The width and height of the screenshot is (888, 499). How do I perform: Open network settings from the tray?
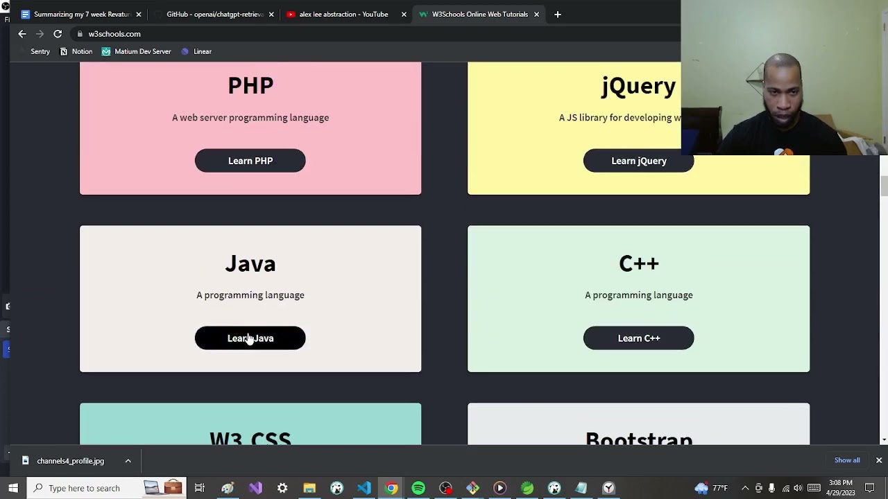(785, 488)
